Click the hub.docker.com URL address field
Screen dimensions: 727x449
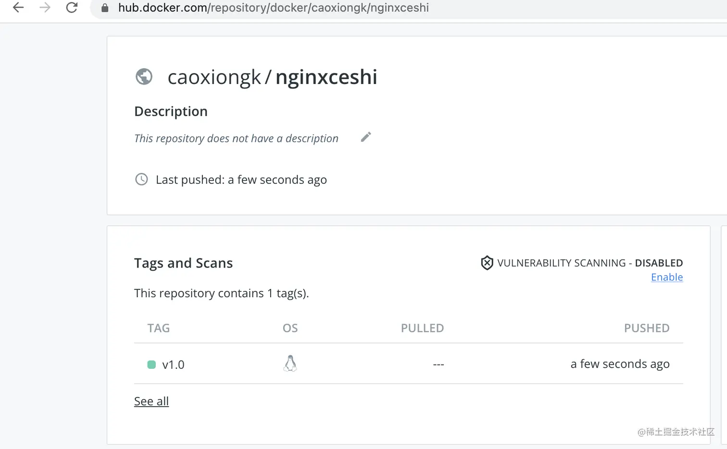click(x=273, y=8)
